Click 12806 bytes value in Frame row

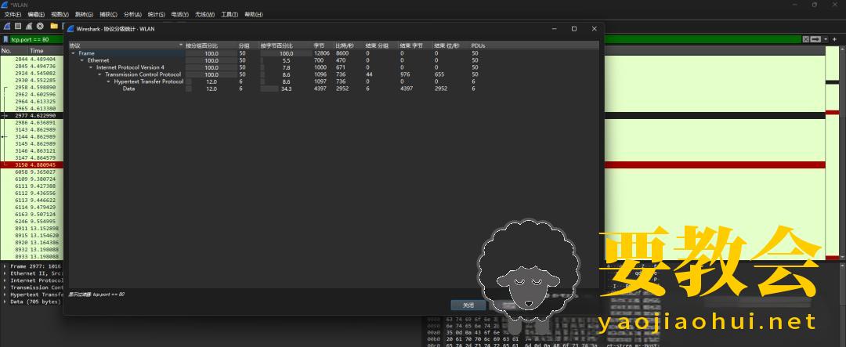click(322, 53)
